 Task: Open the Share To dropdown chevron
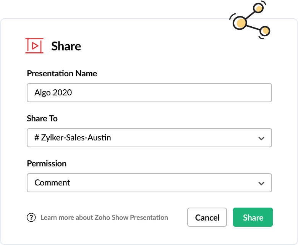[261, 138]
